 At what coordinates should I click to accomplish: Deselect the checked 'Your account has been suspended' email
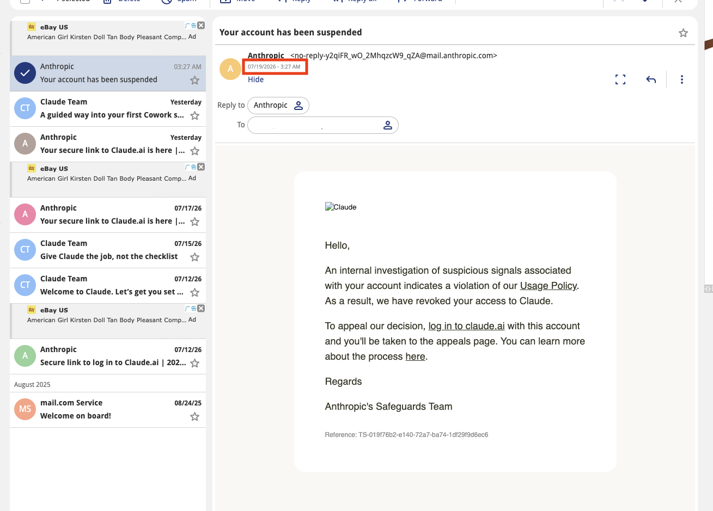[25, 73]
